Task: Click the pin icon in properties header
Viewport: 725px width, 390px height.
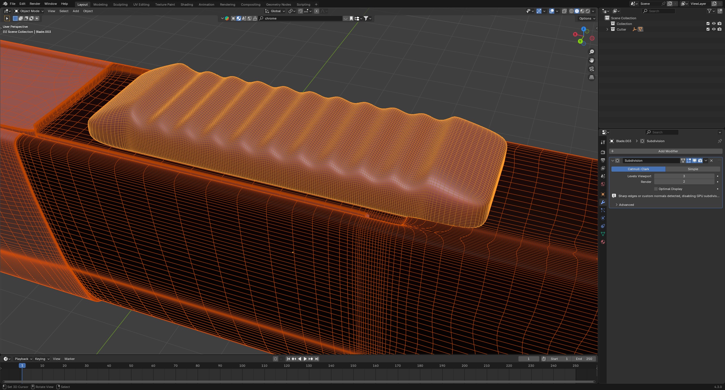Action: click(x=720, y=141)
